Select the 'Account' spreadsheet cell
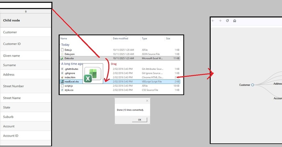This screenshot has height=147, width=282. pos(26,127)
